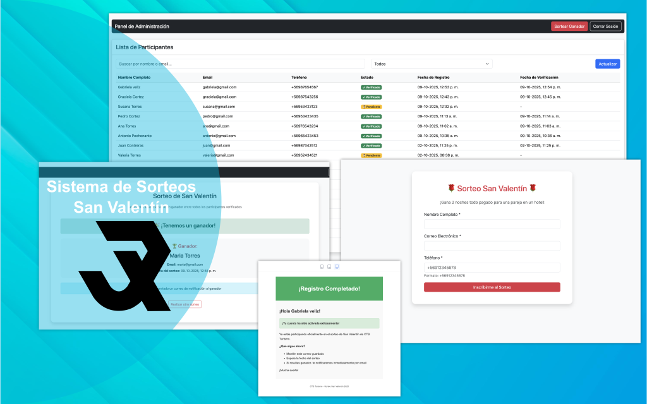Click the graciela@gmail.com email cell
The width and height of the screenshot is (647, 404).
[219, 97]
